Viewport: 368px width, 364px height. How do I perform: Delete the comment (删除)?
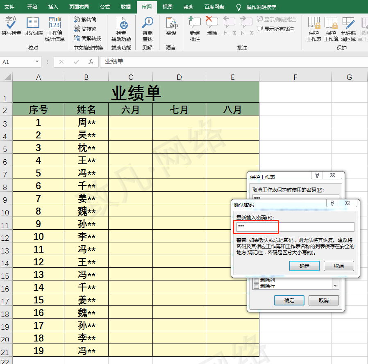coord(212,26)
